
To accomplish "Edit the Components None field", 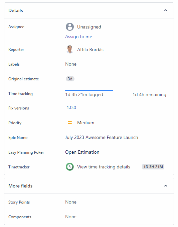I will tap(71, 217).
